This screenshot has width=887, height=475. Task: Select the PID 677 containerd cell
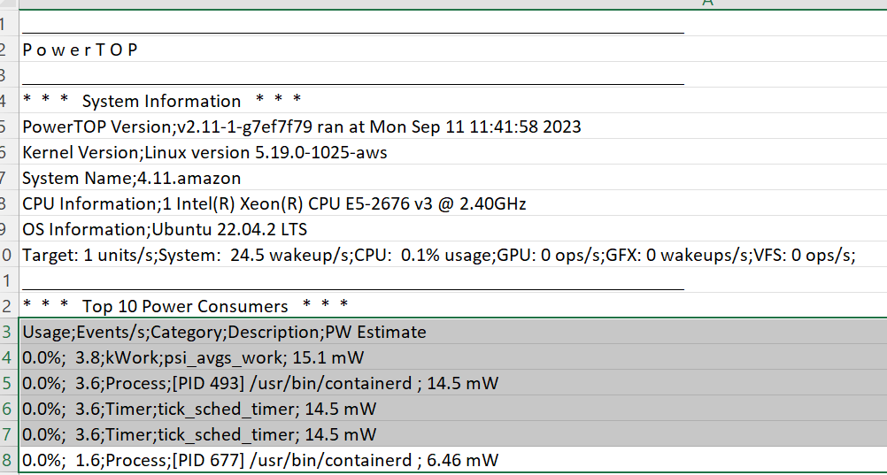tap(260, 460)
